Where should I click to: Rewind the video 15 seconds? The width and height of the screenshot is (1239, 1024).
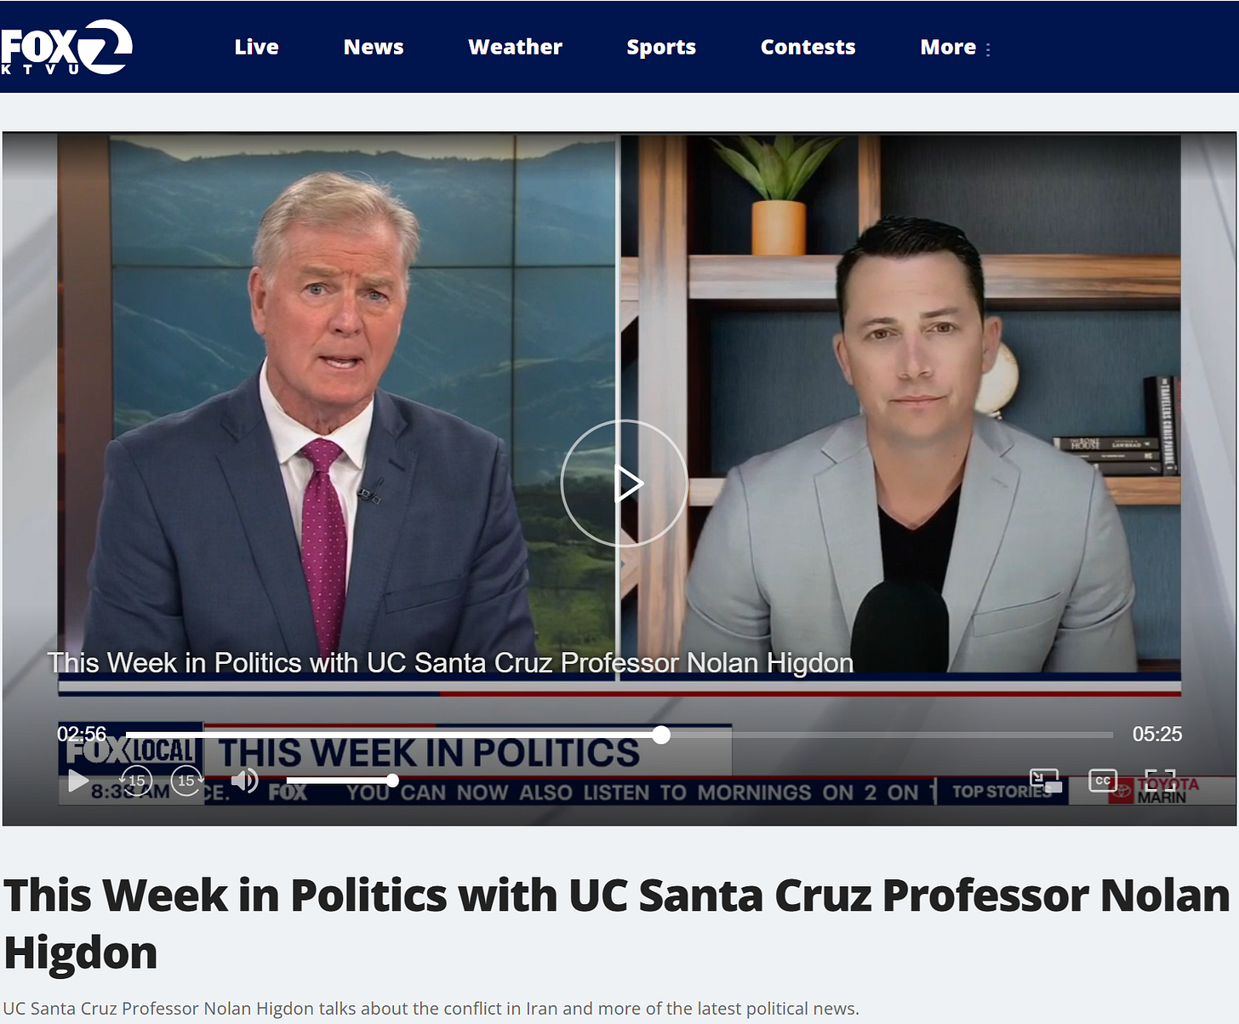click(x=136, y=781)
